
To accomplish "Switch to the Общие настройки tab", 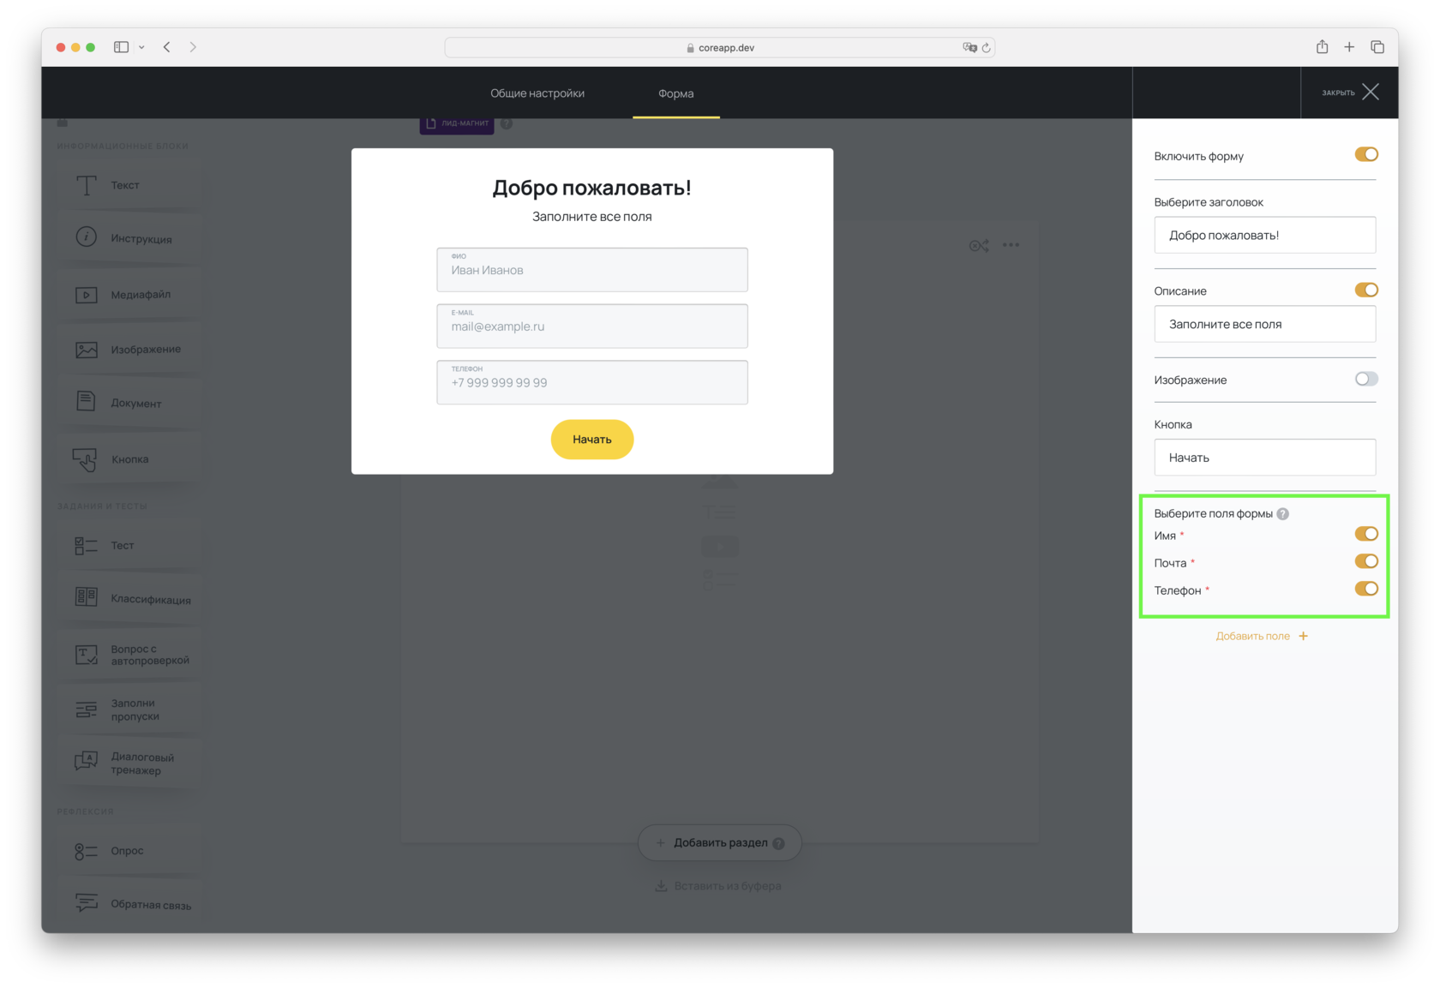I will click(x=537, y=93).
